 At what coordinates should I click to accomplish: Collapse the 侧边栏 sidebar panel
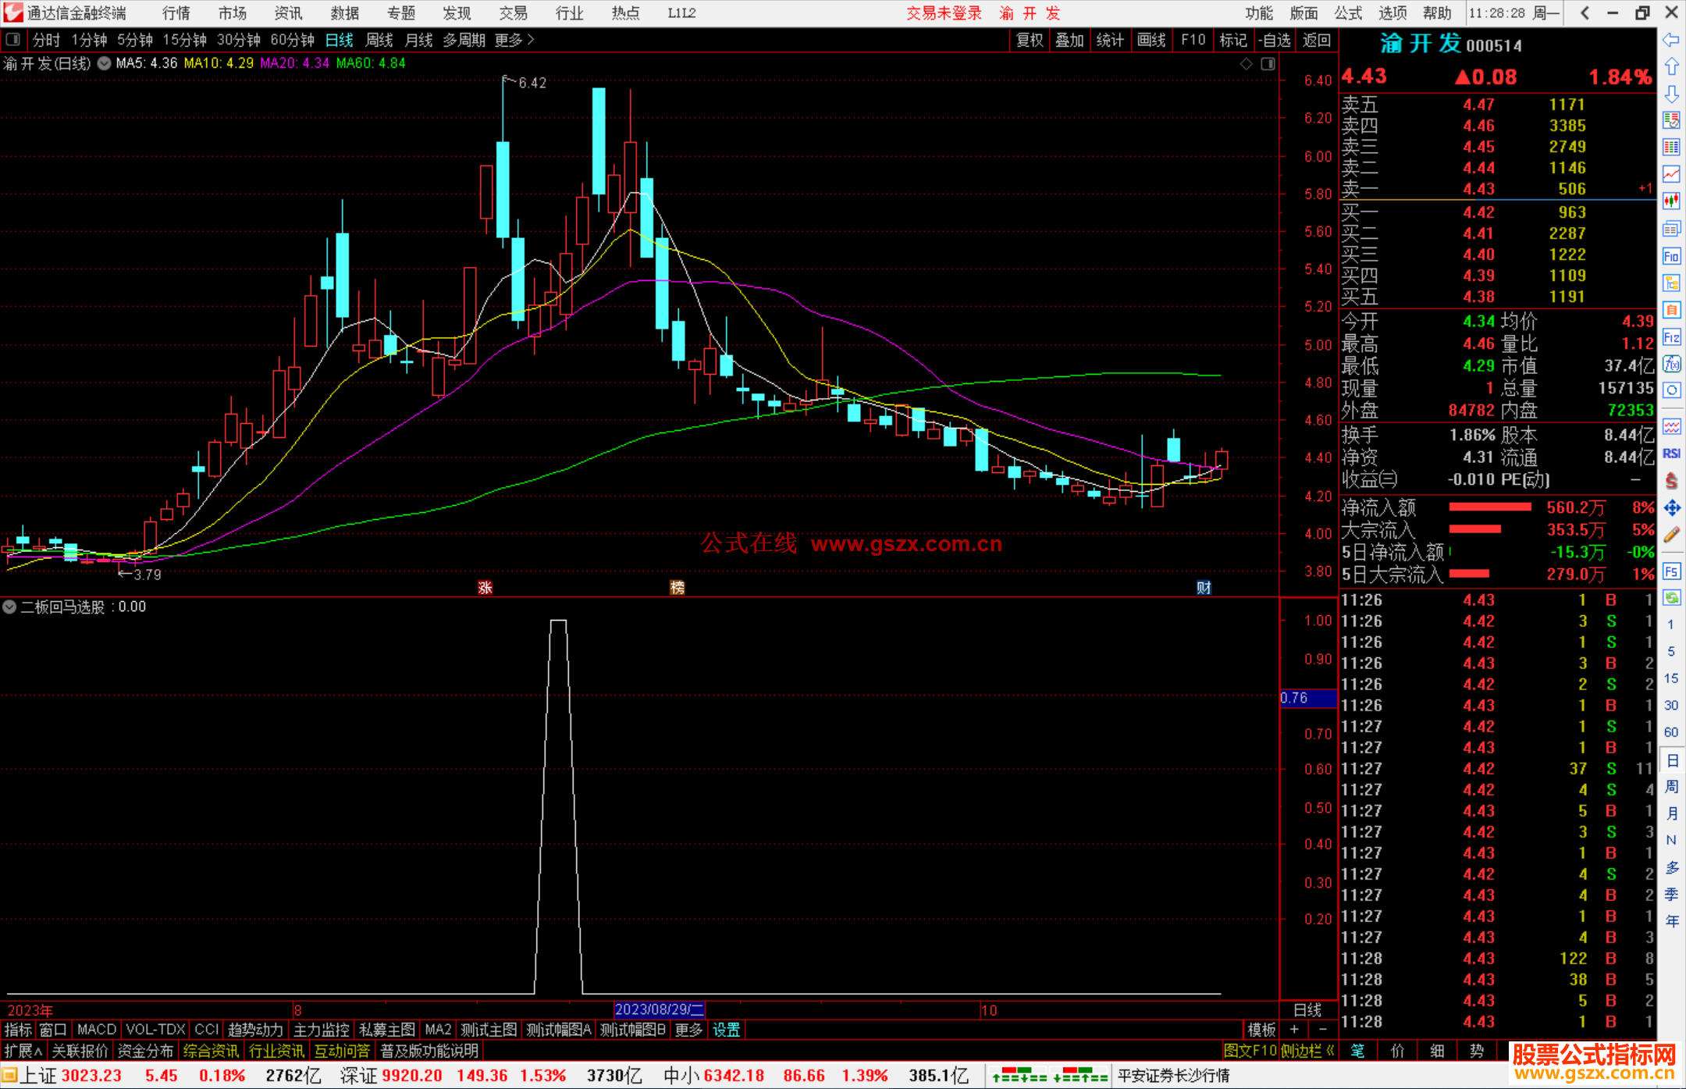click(x=1307, y=1051)
